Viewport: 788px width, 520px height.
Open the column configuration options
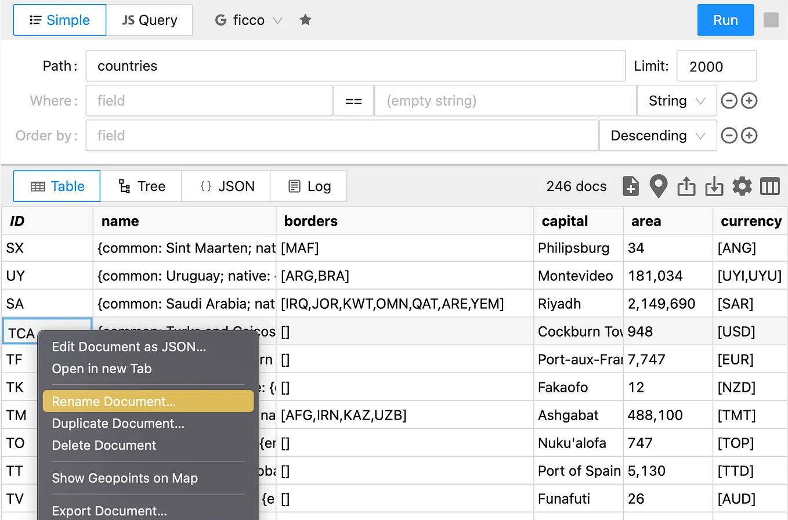click(x=770, y=186)
